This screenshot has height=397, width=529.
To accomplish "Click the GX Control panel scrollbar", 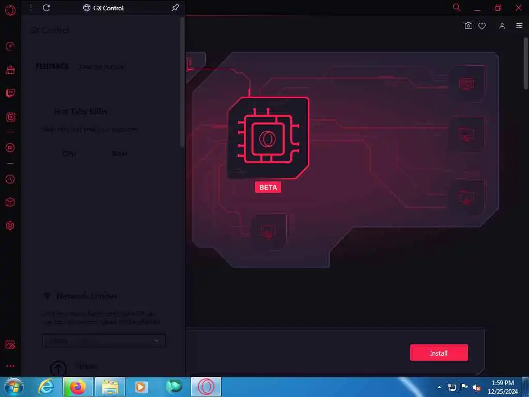I will [182, 82].
